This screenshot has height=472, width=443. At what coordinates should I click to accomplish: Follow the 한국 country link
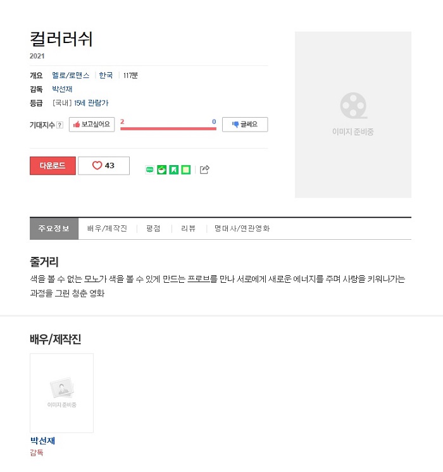coord(106,75)
